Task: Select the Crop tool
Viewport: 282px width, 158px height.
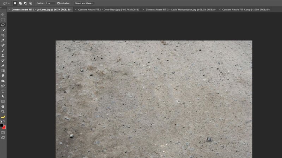Action: pyautogui.click(x=3, y=35)
